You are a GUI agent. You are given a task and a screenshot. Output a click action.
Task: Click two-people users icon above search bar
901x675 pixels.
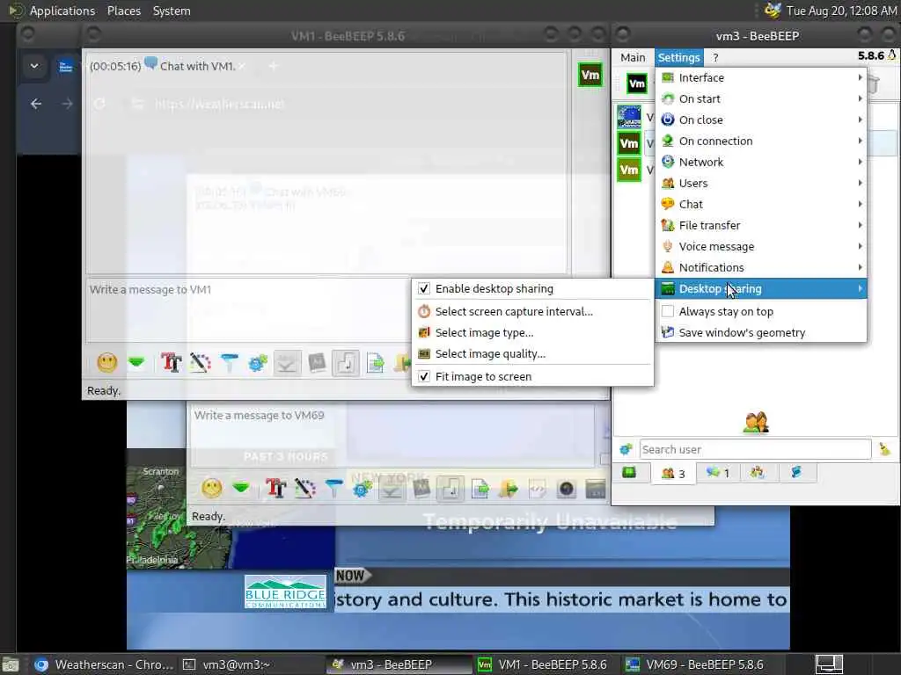[756, 423]
